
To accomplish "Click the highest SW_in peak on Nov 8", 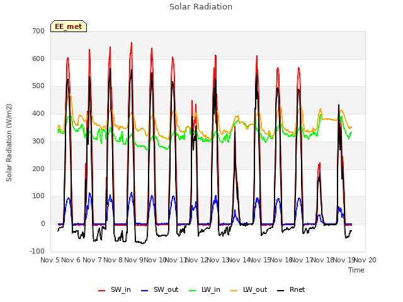I will click(x=132, y=43).
